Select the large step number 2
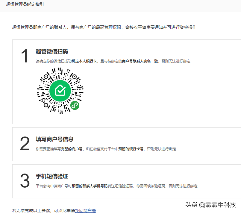Screen dimensions: 241x213 [25, 143]
